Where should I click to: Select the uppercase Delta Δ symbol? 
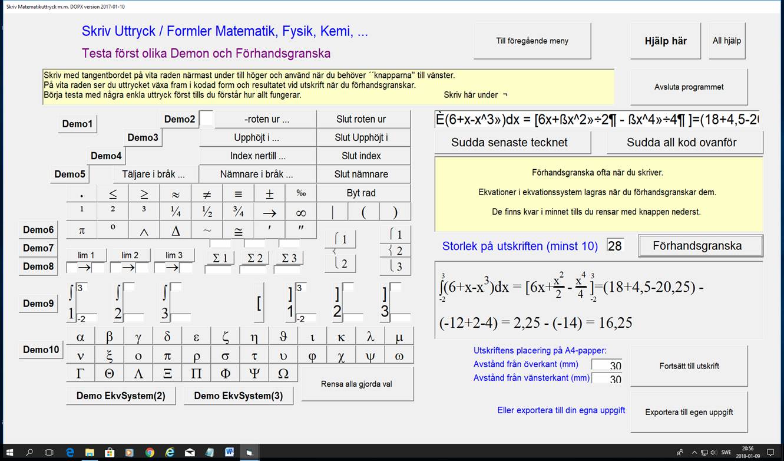[x=176, y=230]
